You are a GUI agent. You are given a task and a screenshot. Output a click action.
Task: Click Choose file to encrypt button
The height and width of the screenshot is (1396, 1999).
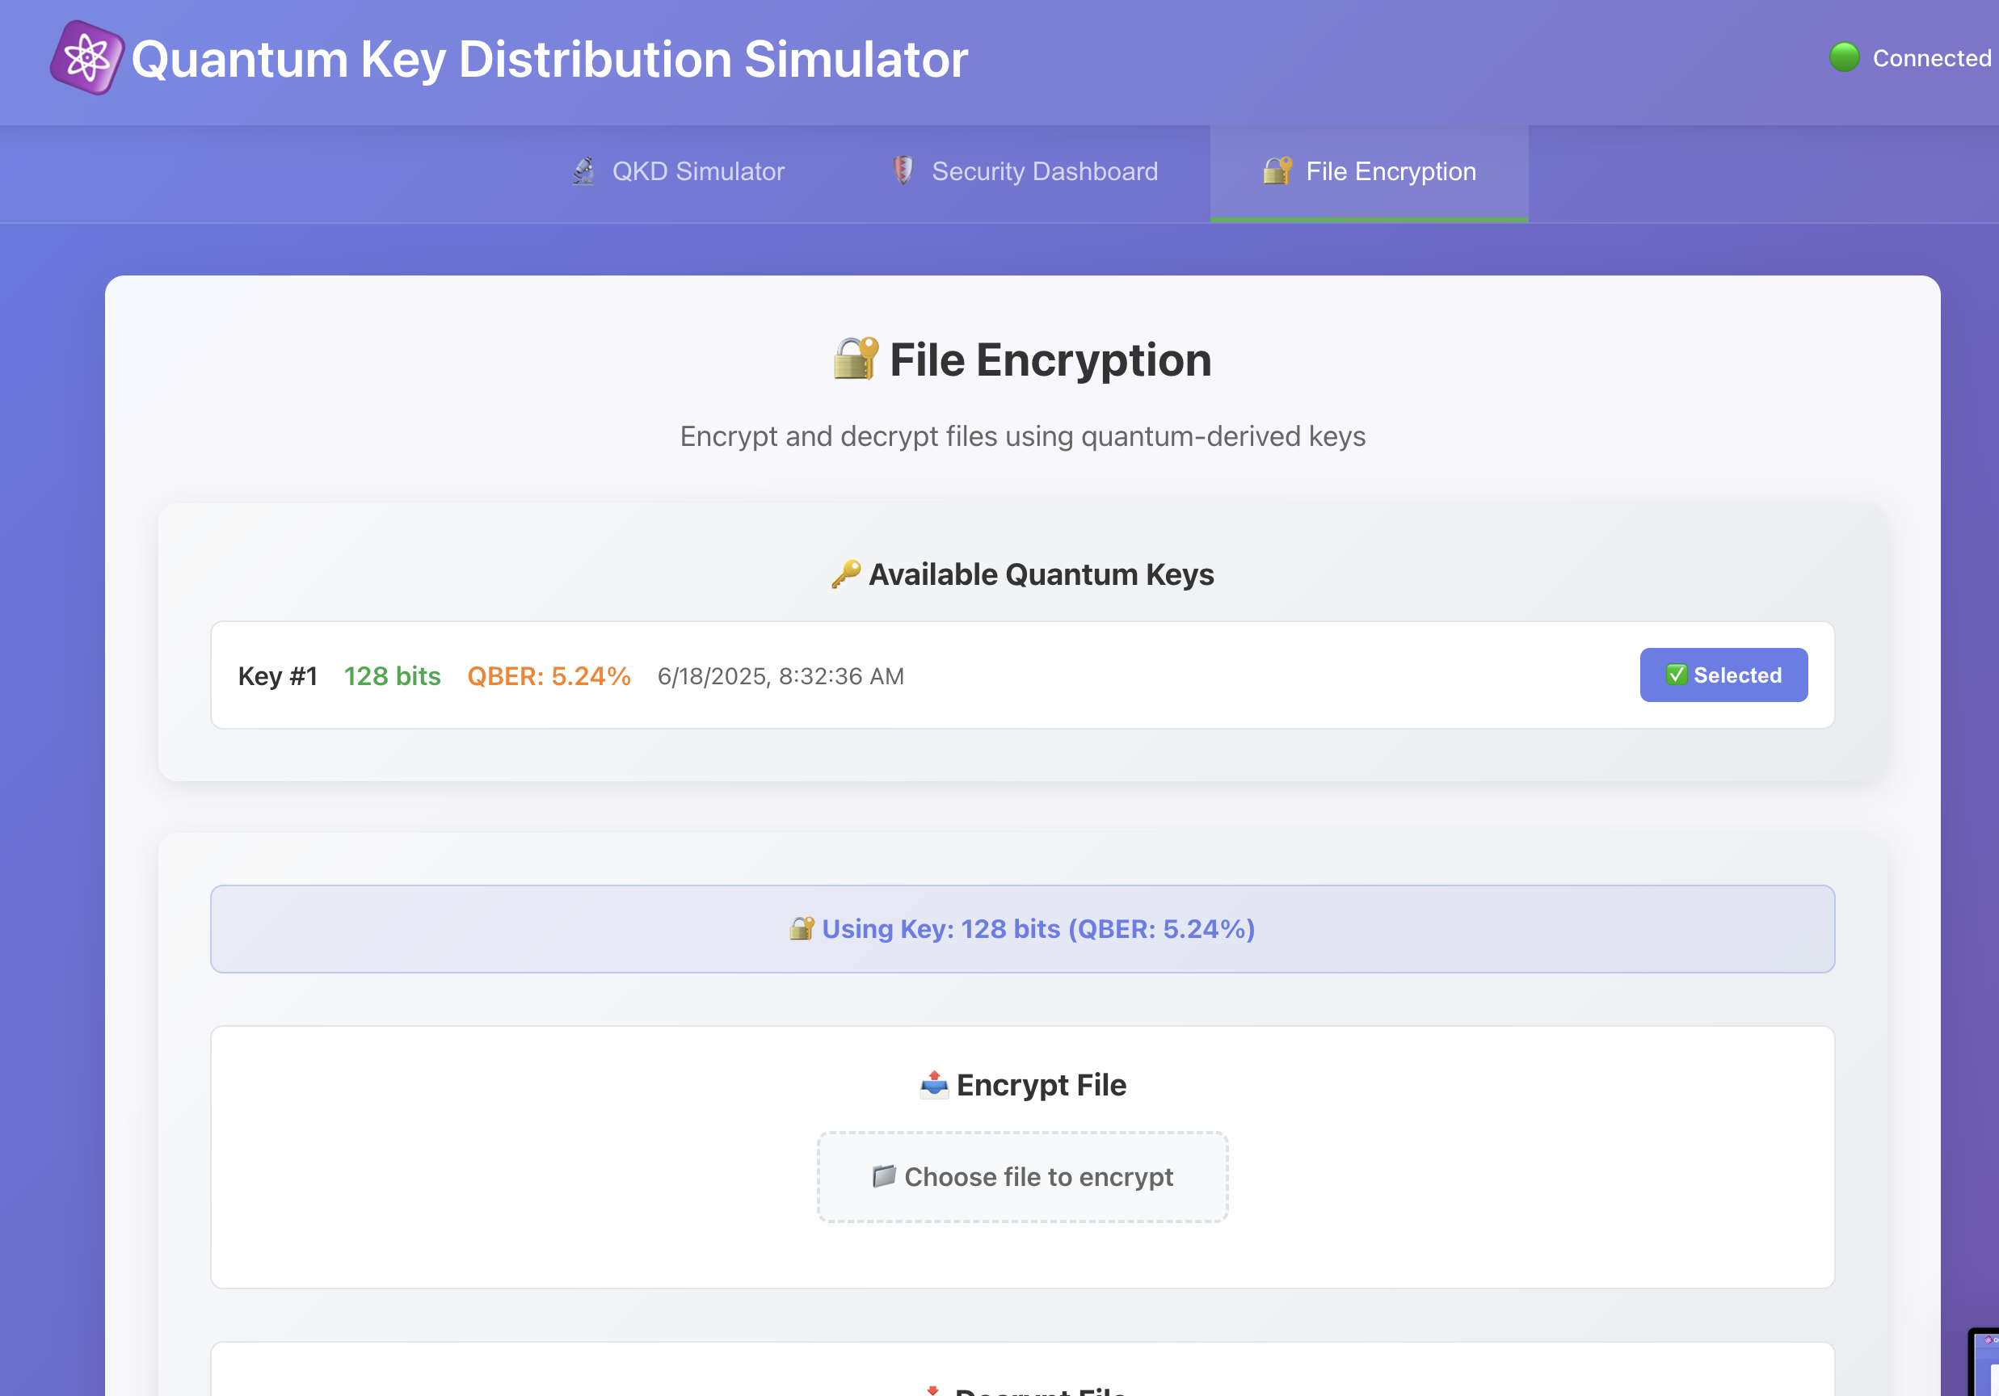[1022, 1177]
